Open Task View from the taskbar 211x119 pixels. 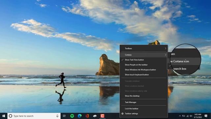64,116
